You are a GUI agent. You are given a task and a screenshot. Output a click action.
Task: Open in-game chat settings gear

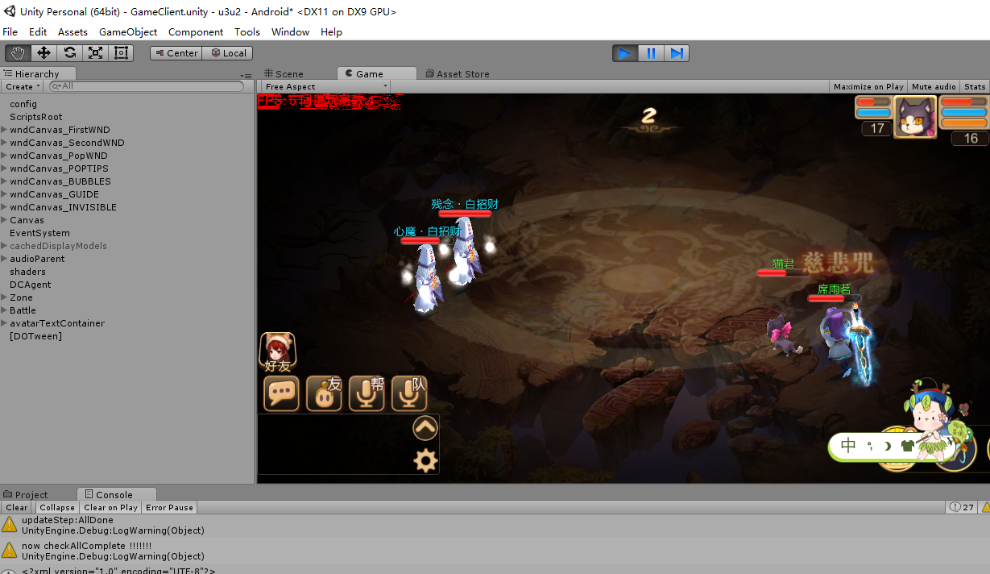coord(425,460)
